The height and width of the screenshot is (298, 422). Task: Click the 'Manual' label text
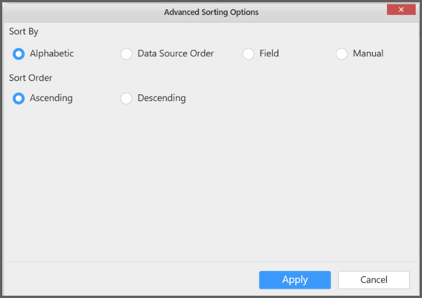pos(368,54)
